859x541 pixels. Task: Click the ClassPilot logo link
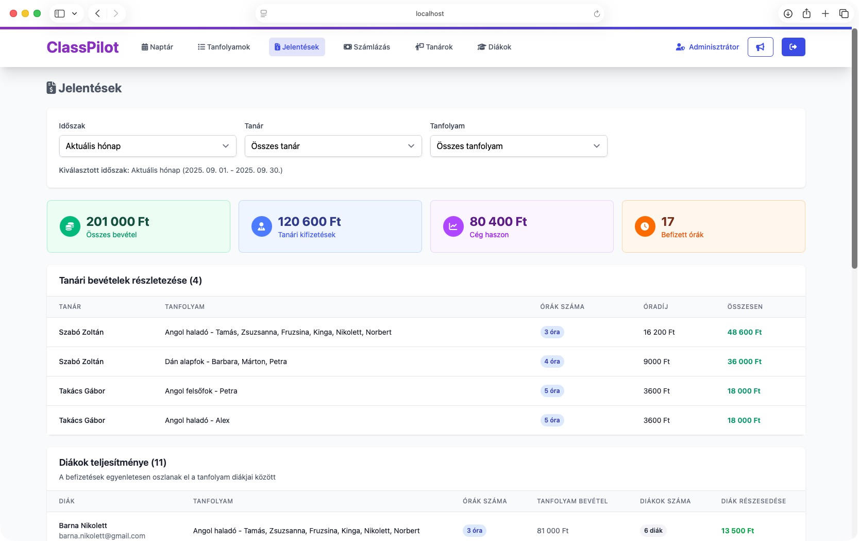[82, 47]
